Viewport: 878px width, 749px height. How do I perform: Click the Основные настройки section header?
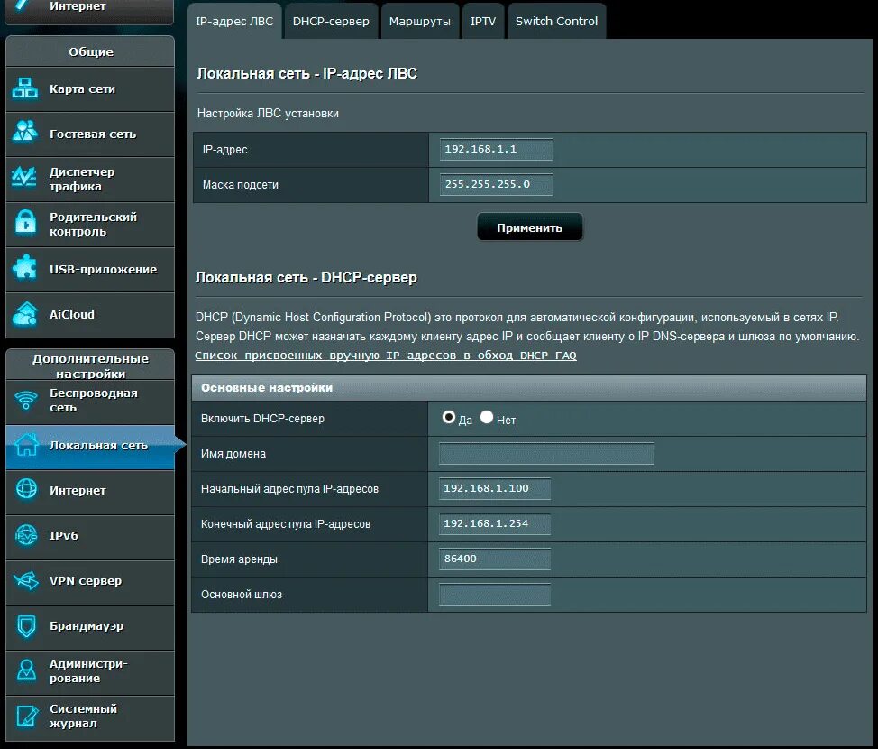click(529, 388)
